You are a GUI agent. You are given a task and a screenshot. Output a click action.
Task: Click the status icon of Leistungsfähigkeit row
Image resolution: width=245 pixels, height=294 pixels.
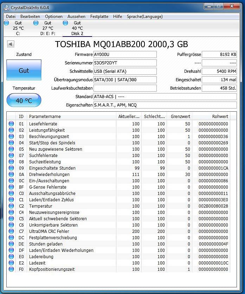(x=11, y=130)
